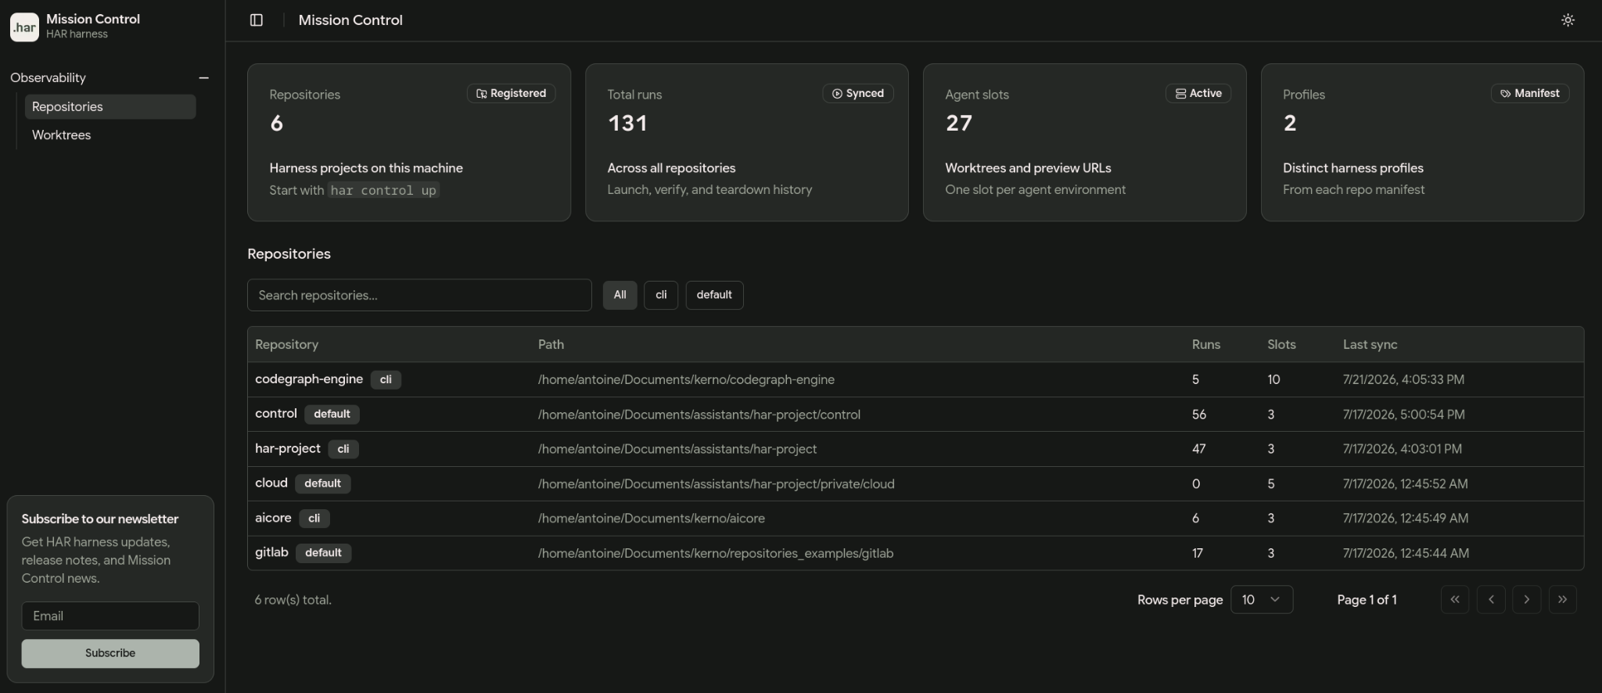The height and width of the screenshot is (693, 1602).
Task: Click the runs value 56
Action: (1199, 415)
